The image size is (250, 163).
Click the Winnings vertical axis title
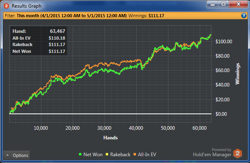pos(238,74)
